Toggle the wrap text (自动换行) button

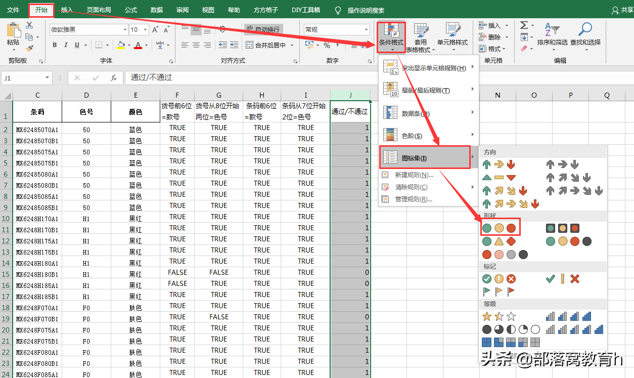pos(263,29)
